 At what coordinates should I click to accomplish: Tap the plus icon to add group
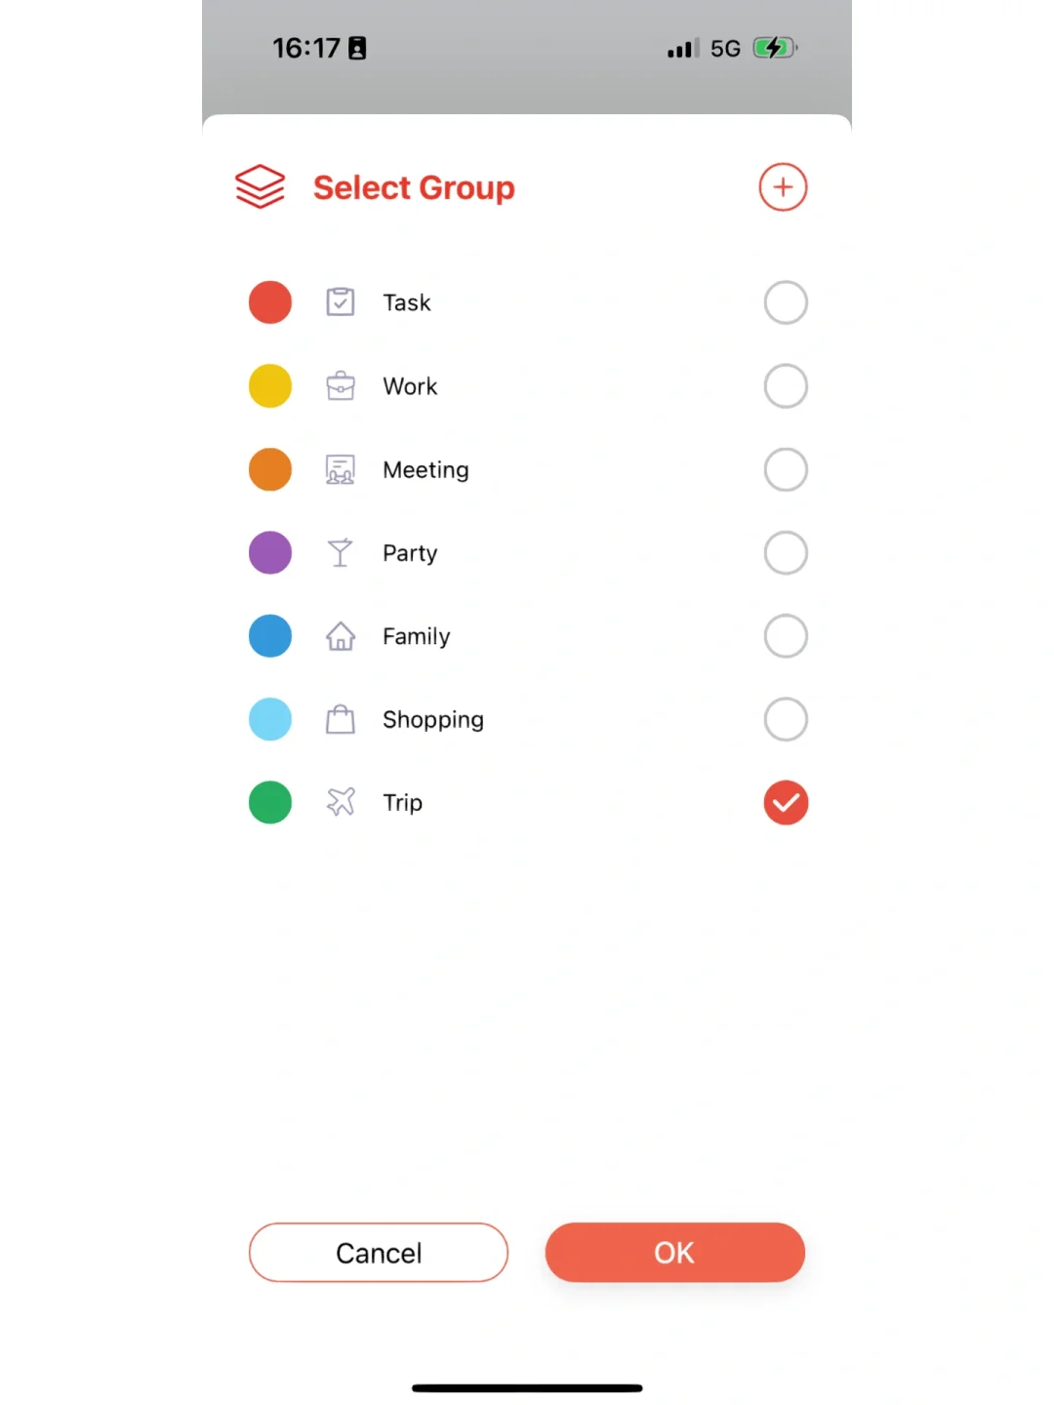(783, 187)
